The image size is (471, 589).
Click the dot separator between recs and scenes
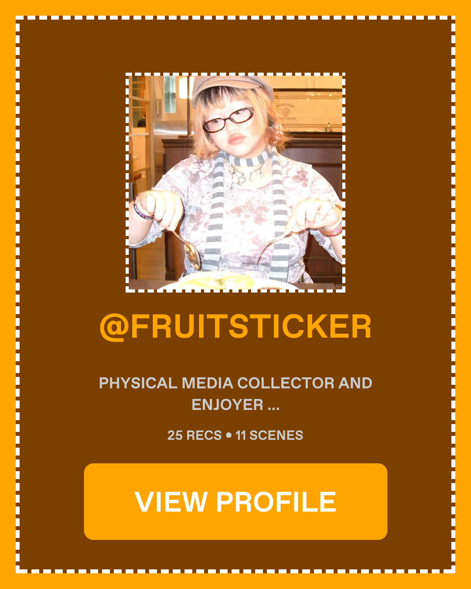229,435
